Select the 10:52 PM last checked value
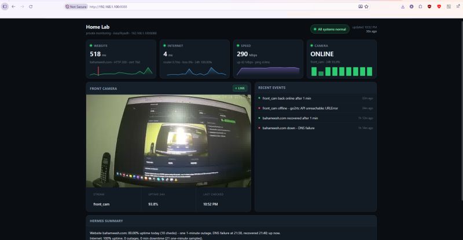Screen dimensions: 463x240 click(x=211, y=204)
